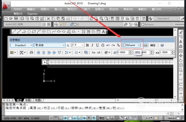Image resolution: width=186 pixels, height=122 pixels.
Task: Click the Open file icon
Action: point(11,19)
